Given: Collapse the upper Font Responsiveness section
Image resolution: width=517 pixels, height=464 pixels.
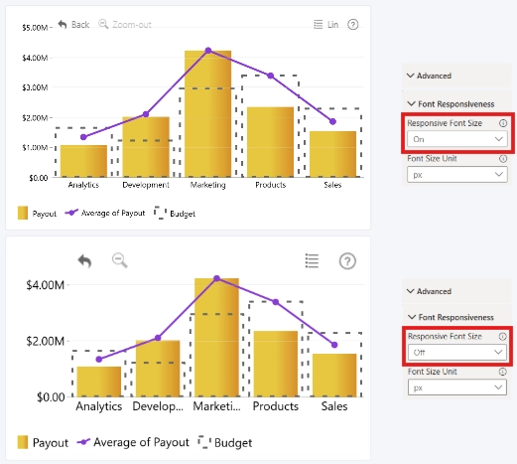Looking at the screenshot, I should (451, 104).
